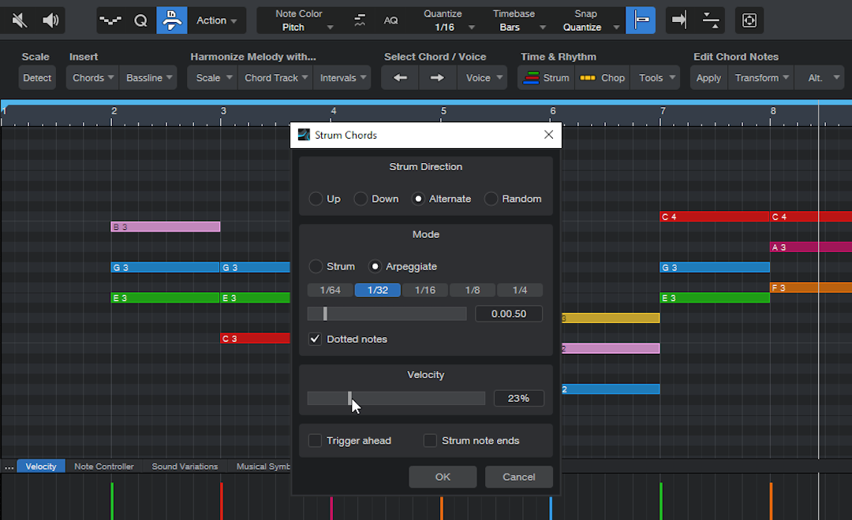The width and height of the screenshot is (852, 520).
Task: Select the Up strum direction
Action: click(316, 199)
